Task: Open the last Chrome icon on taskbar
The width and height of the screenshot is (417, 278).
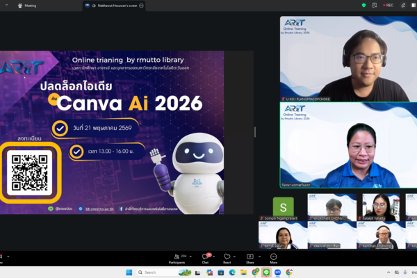Action: pyautogui.click(x=289, y=272)
